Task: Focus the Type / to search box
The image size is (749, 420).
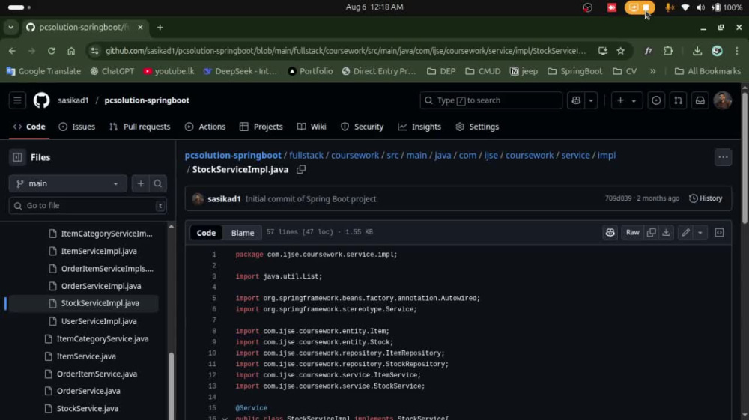Action: point(491,100)
